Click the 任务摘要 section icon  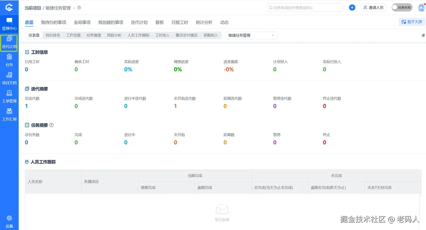tap(27, 125)
